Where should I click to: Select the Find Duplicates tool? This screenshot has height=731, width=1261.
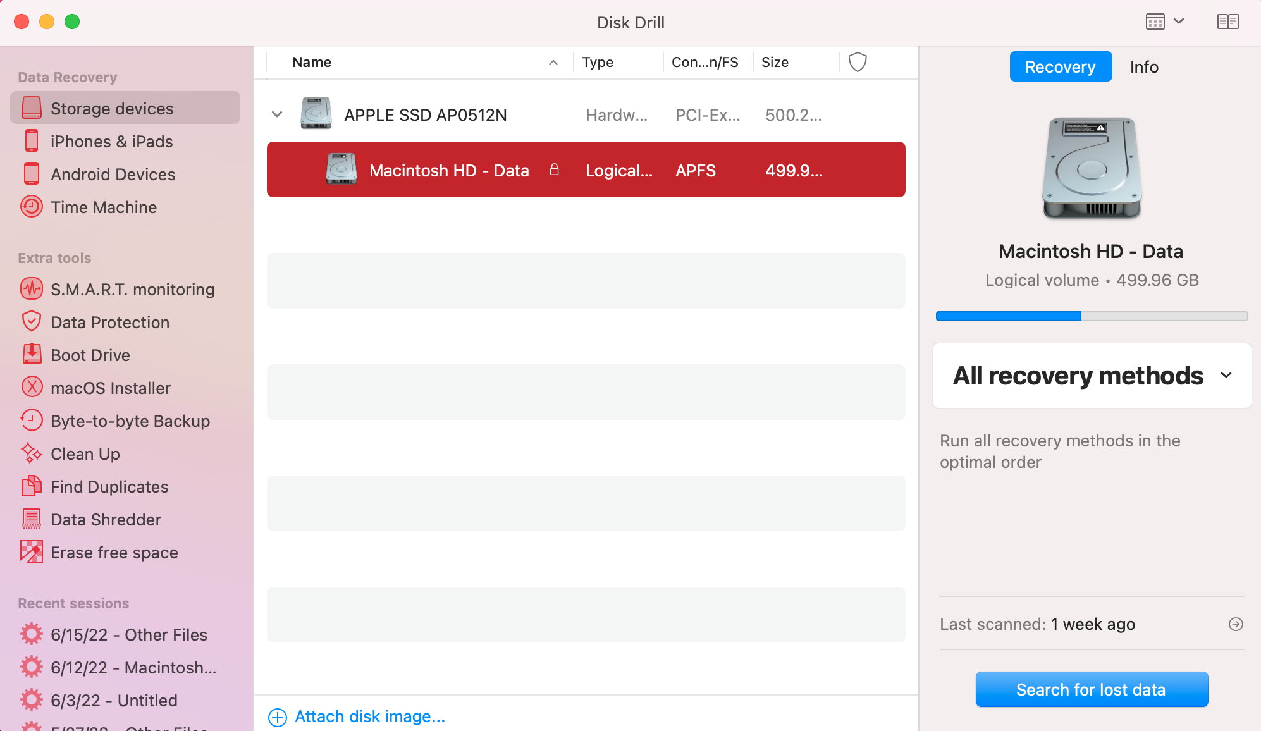(109, 486)
